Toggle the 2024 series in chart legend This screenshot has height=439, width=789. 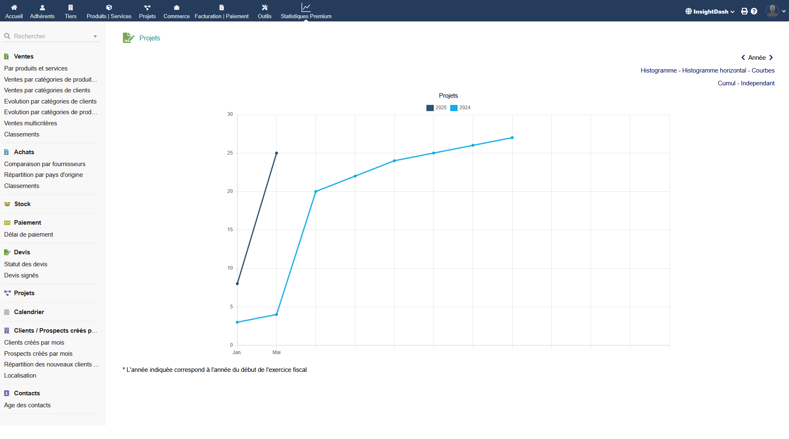pos(460,108)
